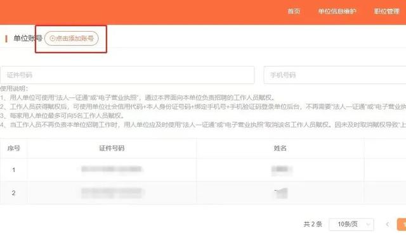
Task: Click the 单位账号 section heading
Action: tap(28, 39)
